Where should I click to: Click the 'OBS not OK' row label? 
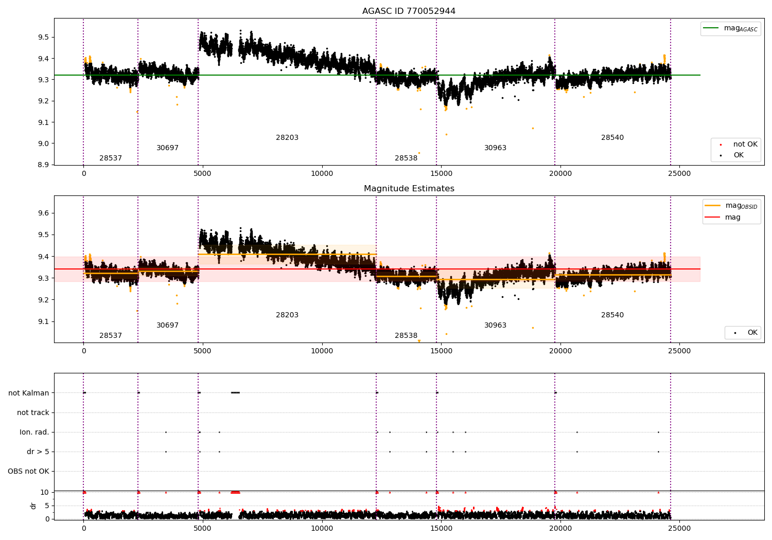coord(28,471)
